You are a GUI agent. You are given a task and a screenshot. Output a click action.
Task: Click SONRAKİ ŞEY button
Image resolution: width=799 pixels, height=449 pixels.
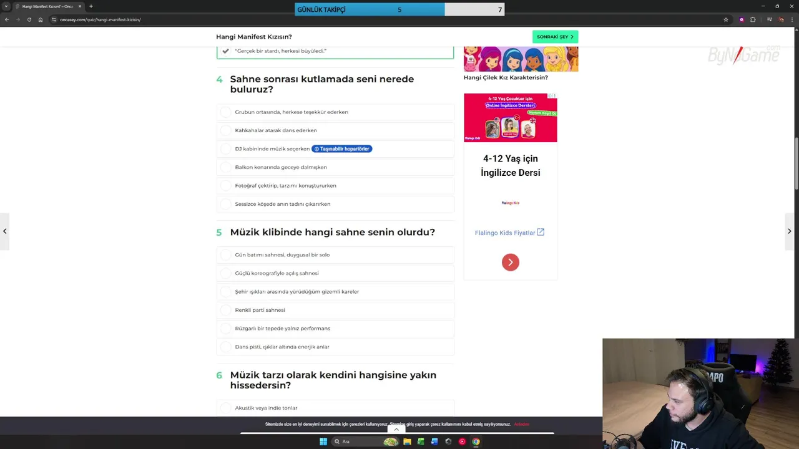click(x=555, y=37)
